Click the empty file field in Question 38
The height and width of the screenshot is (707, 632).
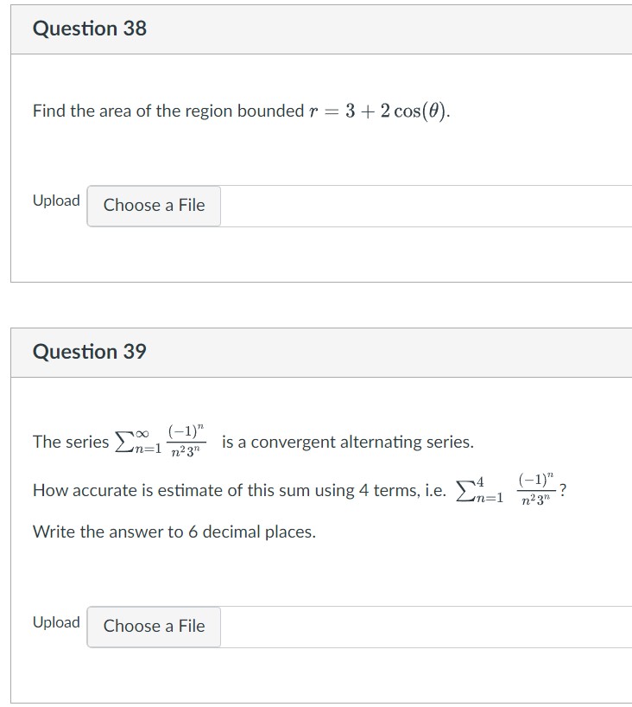(x=425, y=206)
